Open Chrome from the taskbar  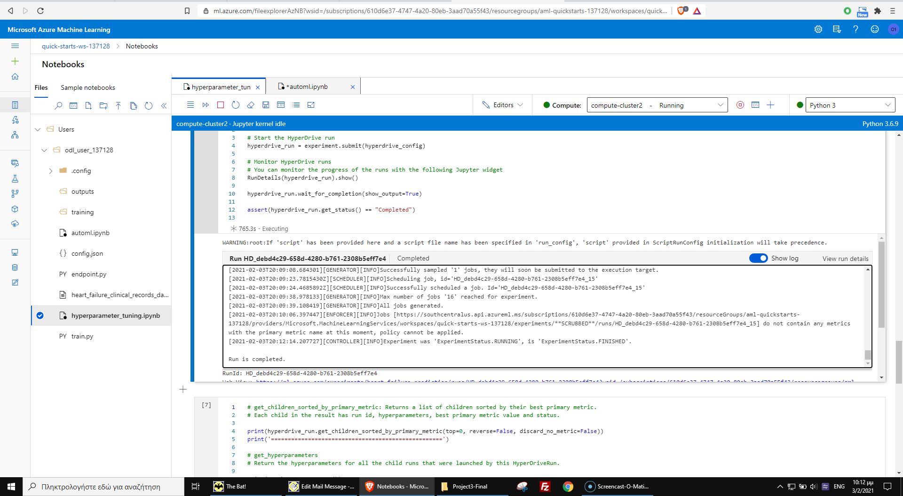(568, 487)
